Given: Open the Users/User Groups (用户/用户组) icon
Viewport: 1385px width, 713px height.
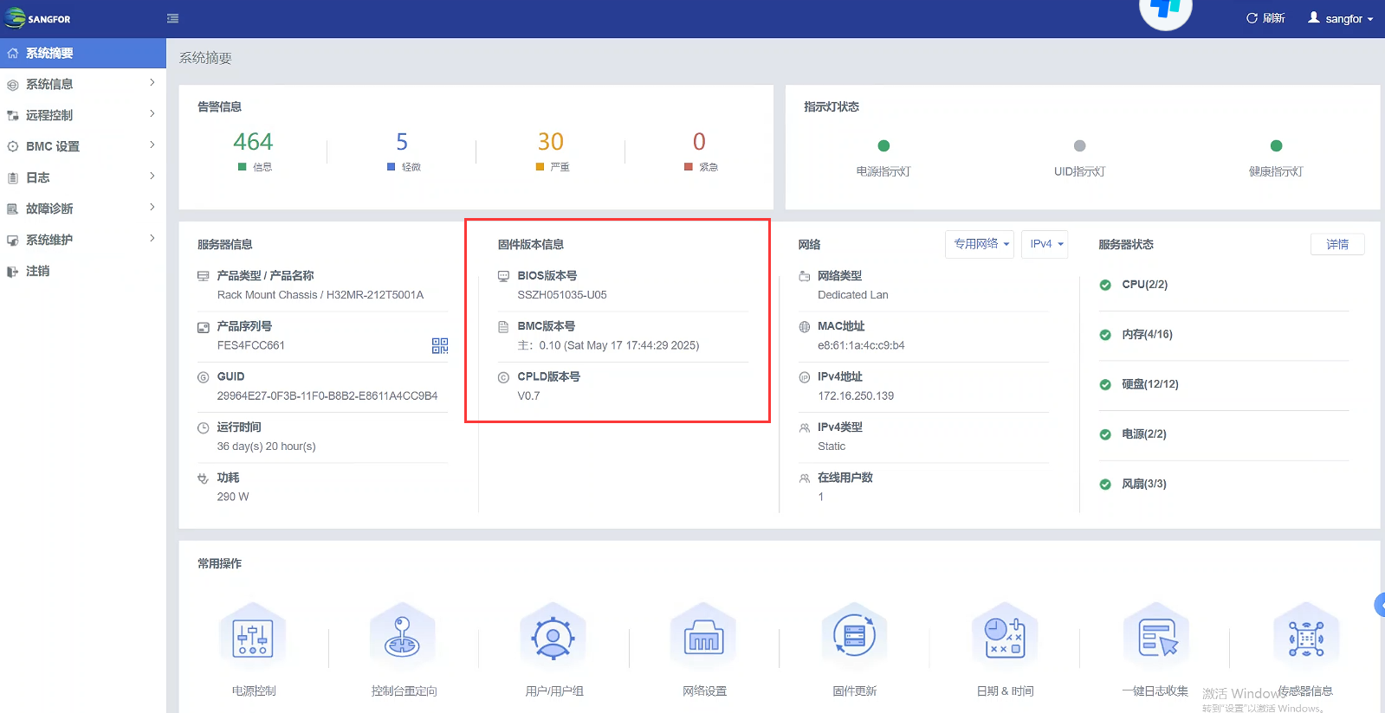Looking at the screenshot, I should [553, 639].
